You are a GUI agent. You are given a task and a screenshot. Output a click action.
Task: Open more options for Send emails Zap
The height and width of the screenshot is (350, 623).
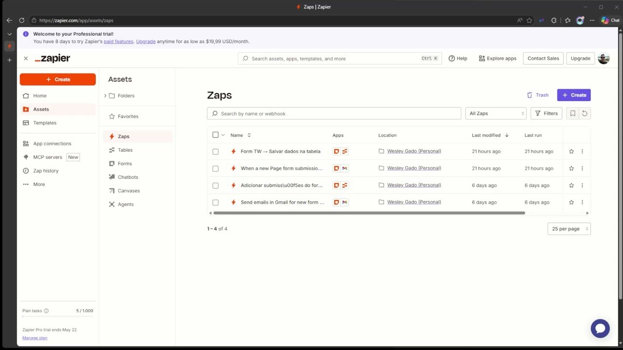point(582,203)
